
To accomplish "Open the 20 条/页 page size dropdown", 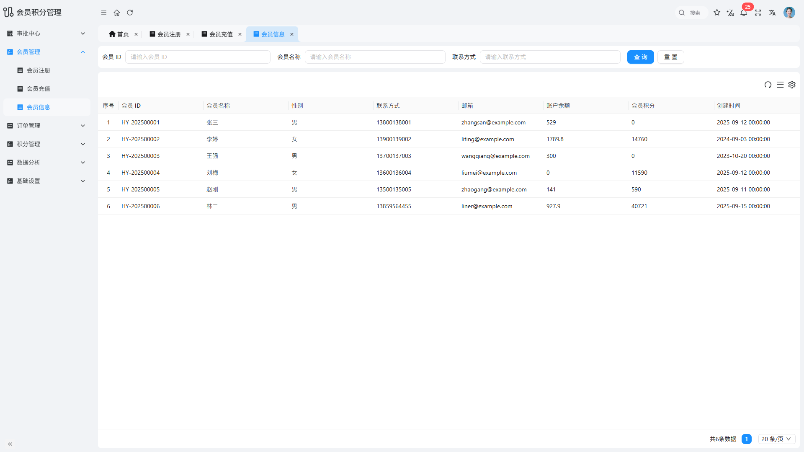I will click(x=776, y=439).
